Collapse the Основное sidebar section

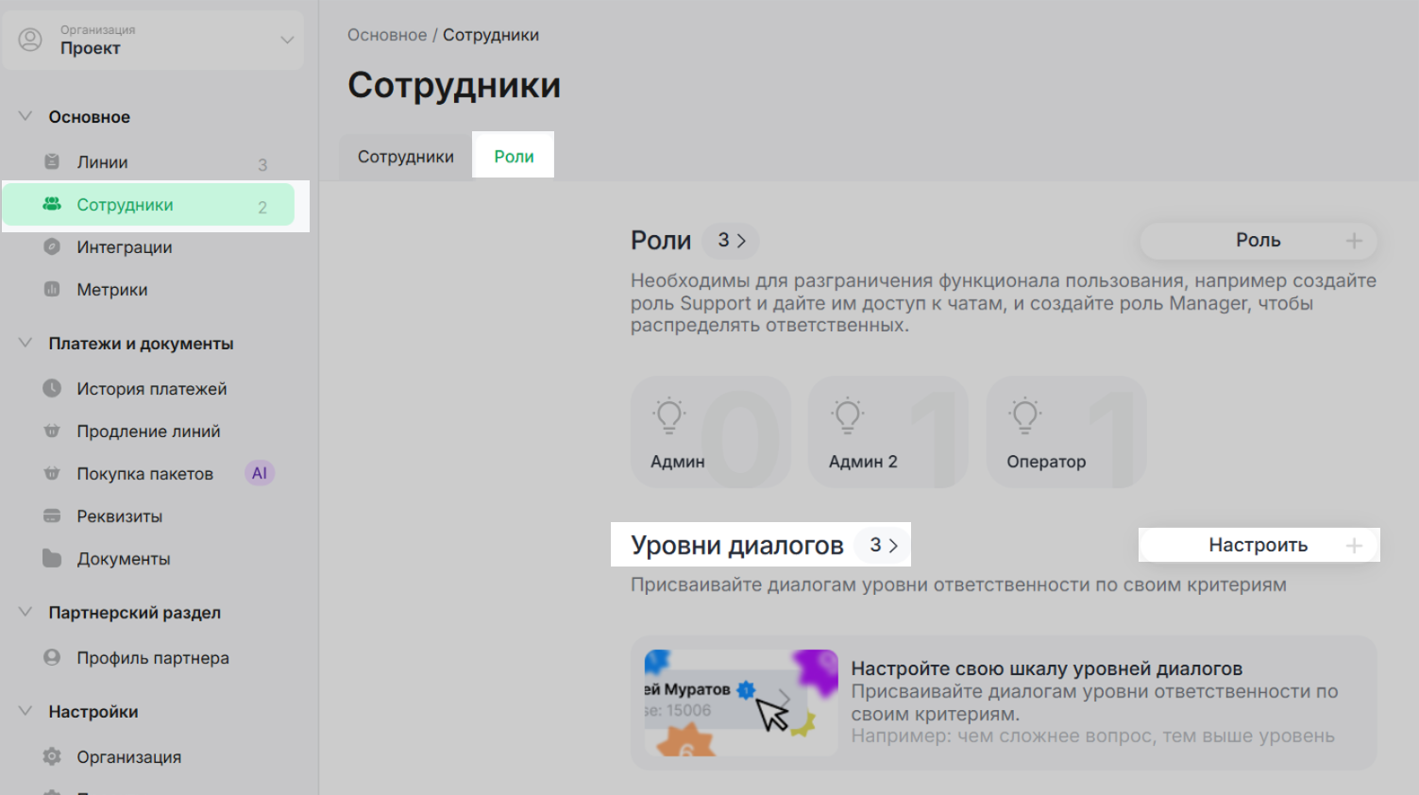[x=25, y=116]
